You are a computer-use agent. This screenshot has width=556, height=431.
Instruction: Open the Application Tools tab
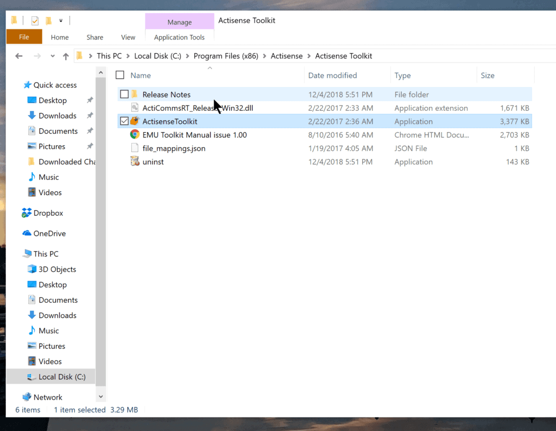(179, 38)
